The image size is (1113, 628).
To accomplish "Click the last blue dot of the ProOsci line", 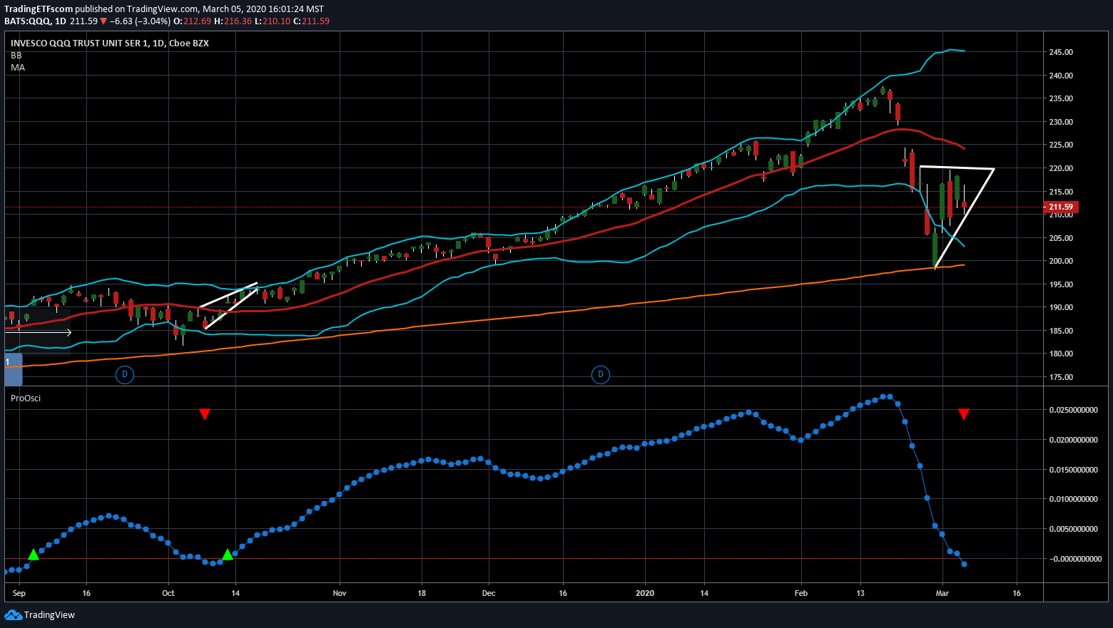I will 965,565.
